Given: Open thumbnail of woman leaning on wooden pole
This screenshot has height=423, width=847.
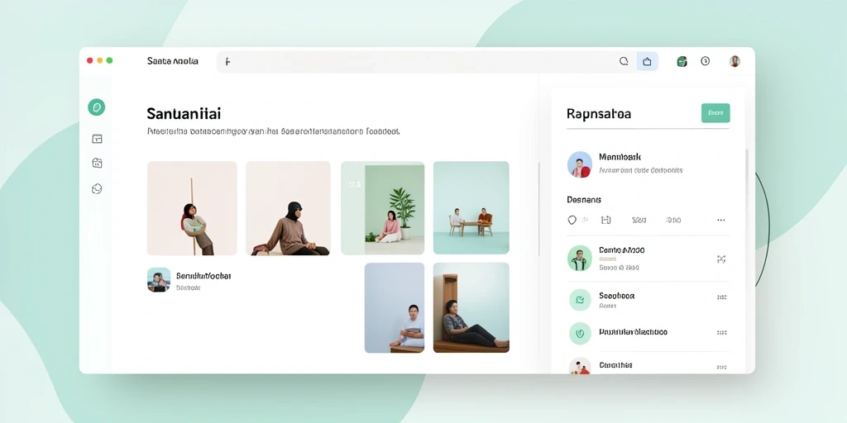Looking at the screenshot, I should click(x=192, y=207).
